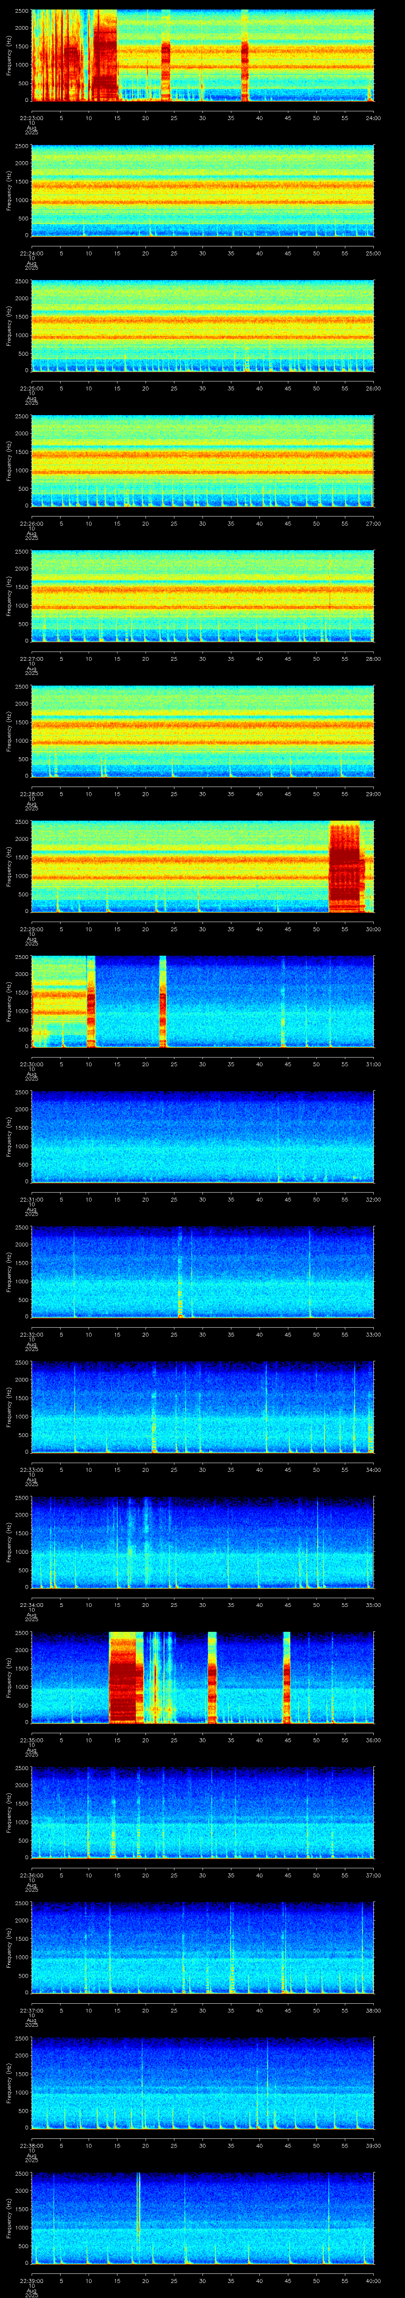
Task: Click the vertical streak at 22:32:26
Action: [x=180, y=1271]
